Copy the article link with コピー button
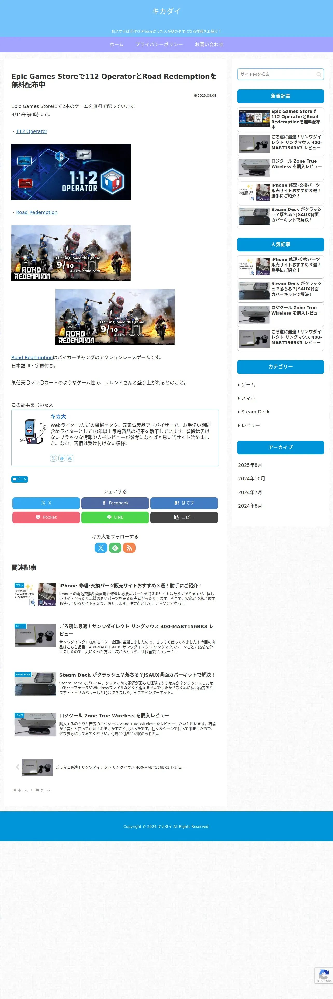This screenshot has width=333, height=999. [184, 517]
